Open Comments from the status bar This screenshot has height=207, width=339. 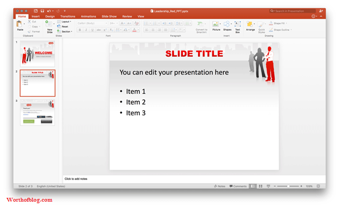238,186
